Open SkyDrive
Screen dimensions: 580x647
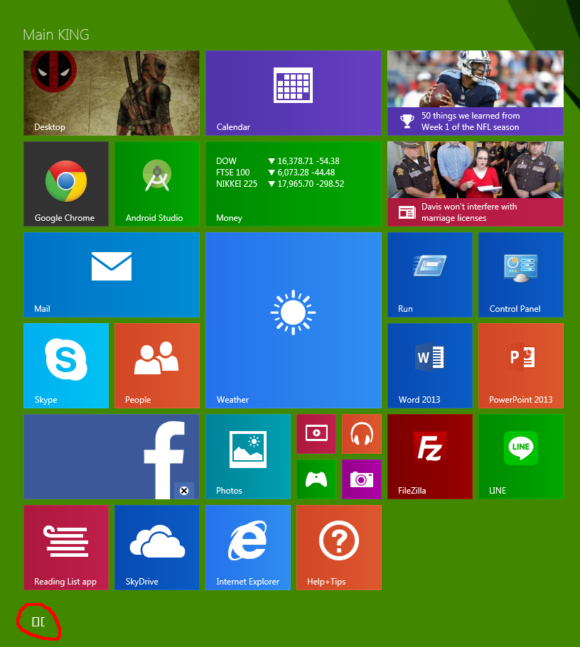pos(157,548)
